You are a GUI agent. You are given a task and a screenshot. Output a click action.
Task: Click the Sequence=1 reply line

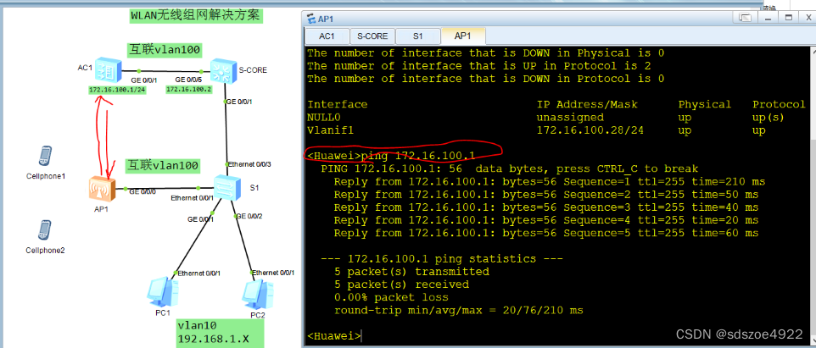pos(550,182)
